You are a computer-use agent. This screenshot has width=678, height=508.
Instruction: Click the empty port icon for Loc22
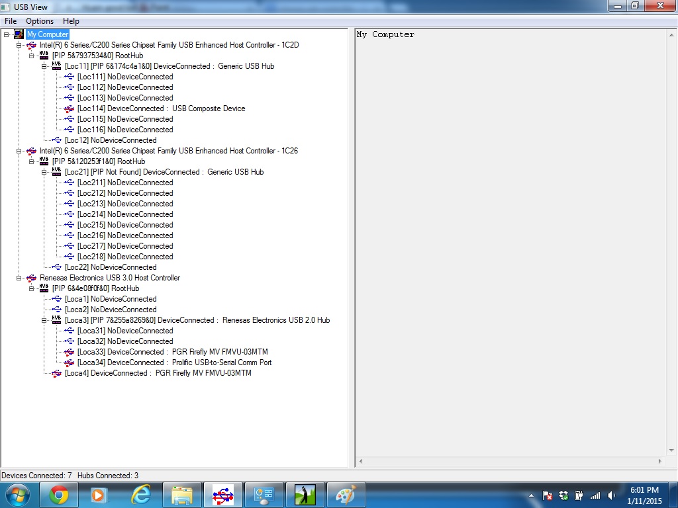[57, 267]
